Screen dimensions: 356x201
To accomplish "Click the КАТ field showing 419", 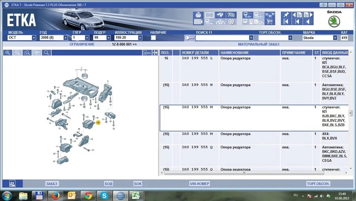I will coord(344,38).
